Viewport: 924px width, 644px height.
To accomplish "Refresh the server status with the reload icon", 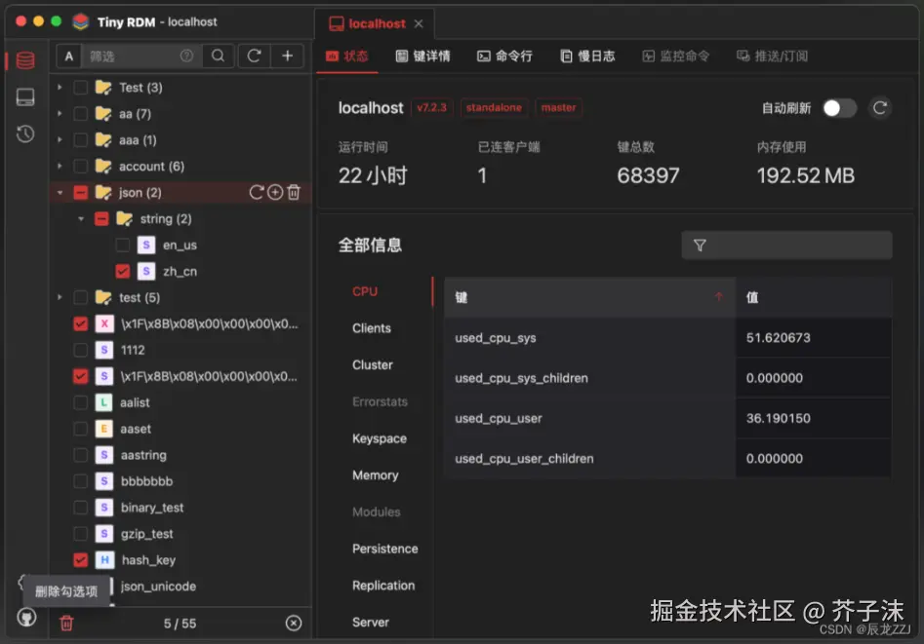I will coord(880,108).
